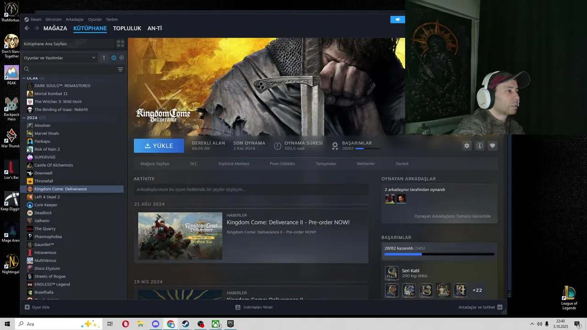The height and width of the screenshot is (330, 587).
Task: Go back with the Steam back arrow
Action: 27,28
